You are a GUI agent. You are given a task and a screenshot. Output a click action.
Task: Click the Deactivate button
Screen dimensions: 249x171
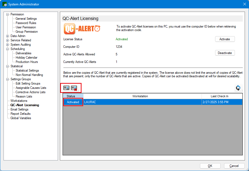tap(225, 53)
